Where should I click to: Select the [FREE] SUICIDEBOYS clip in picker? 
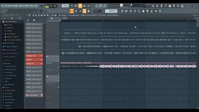(34, 95)
